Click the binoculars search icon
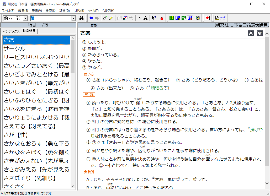270x196 pixels. [81, 18]
